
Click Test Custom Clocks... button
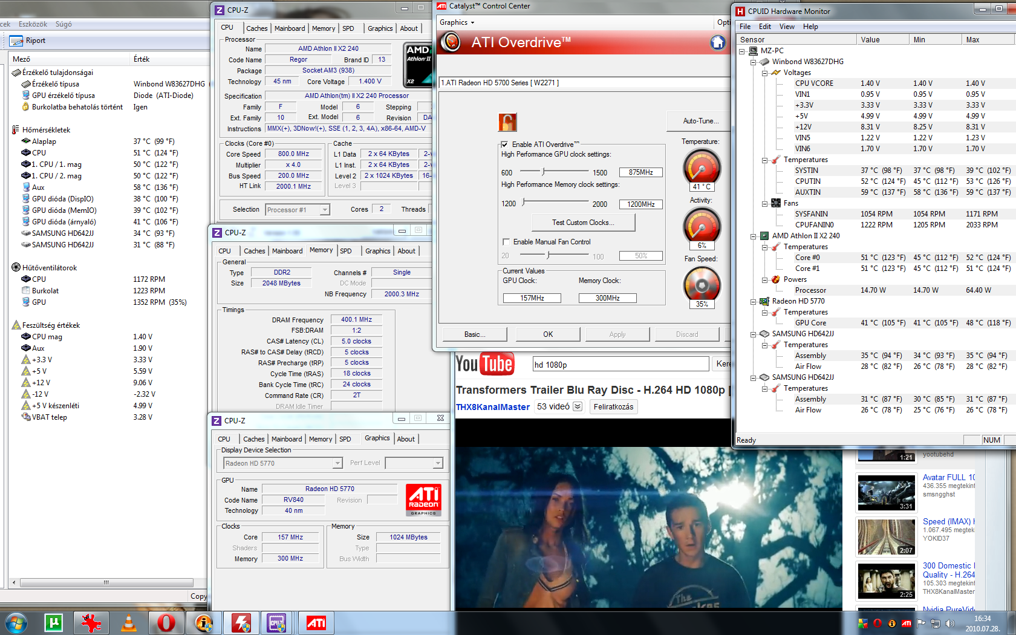583,223
